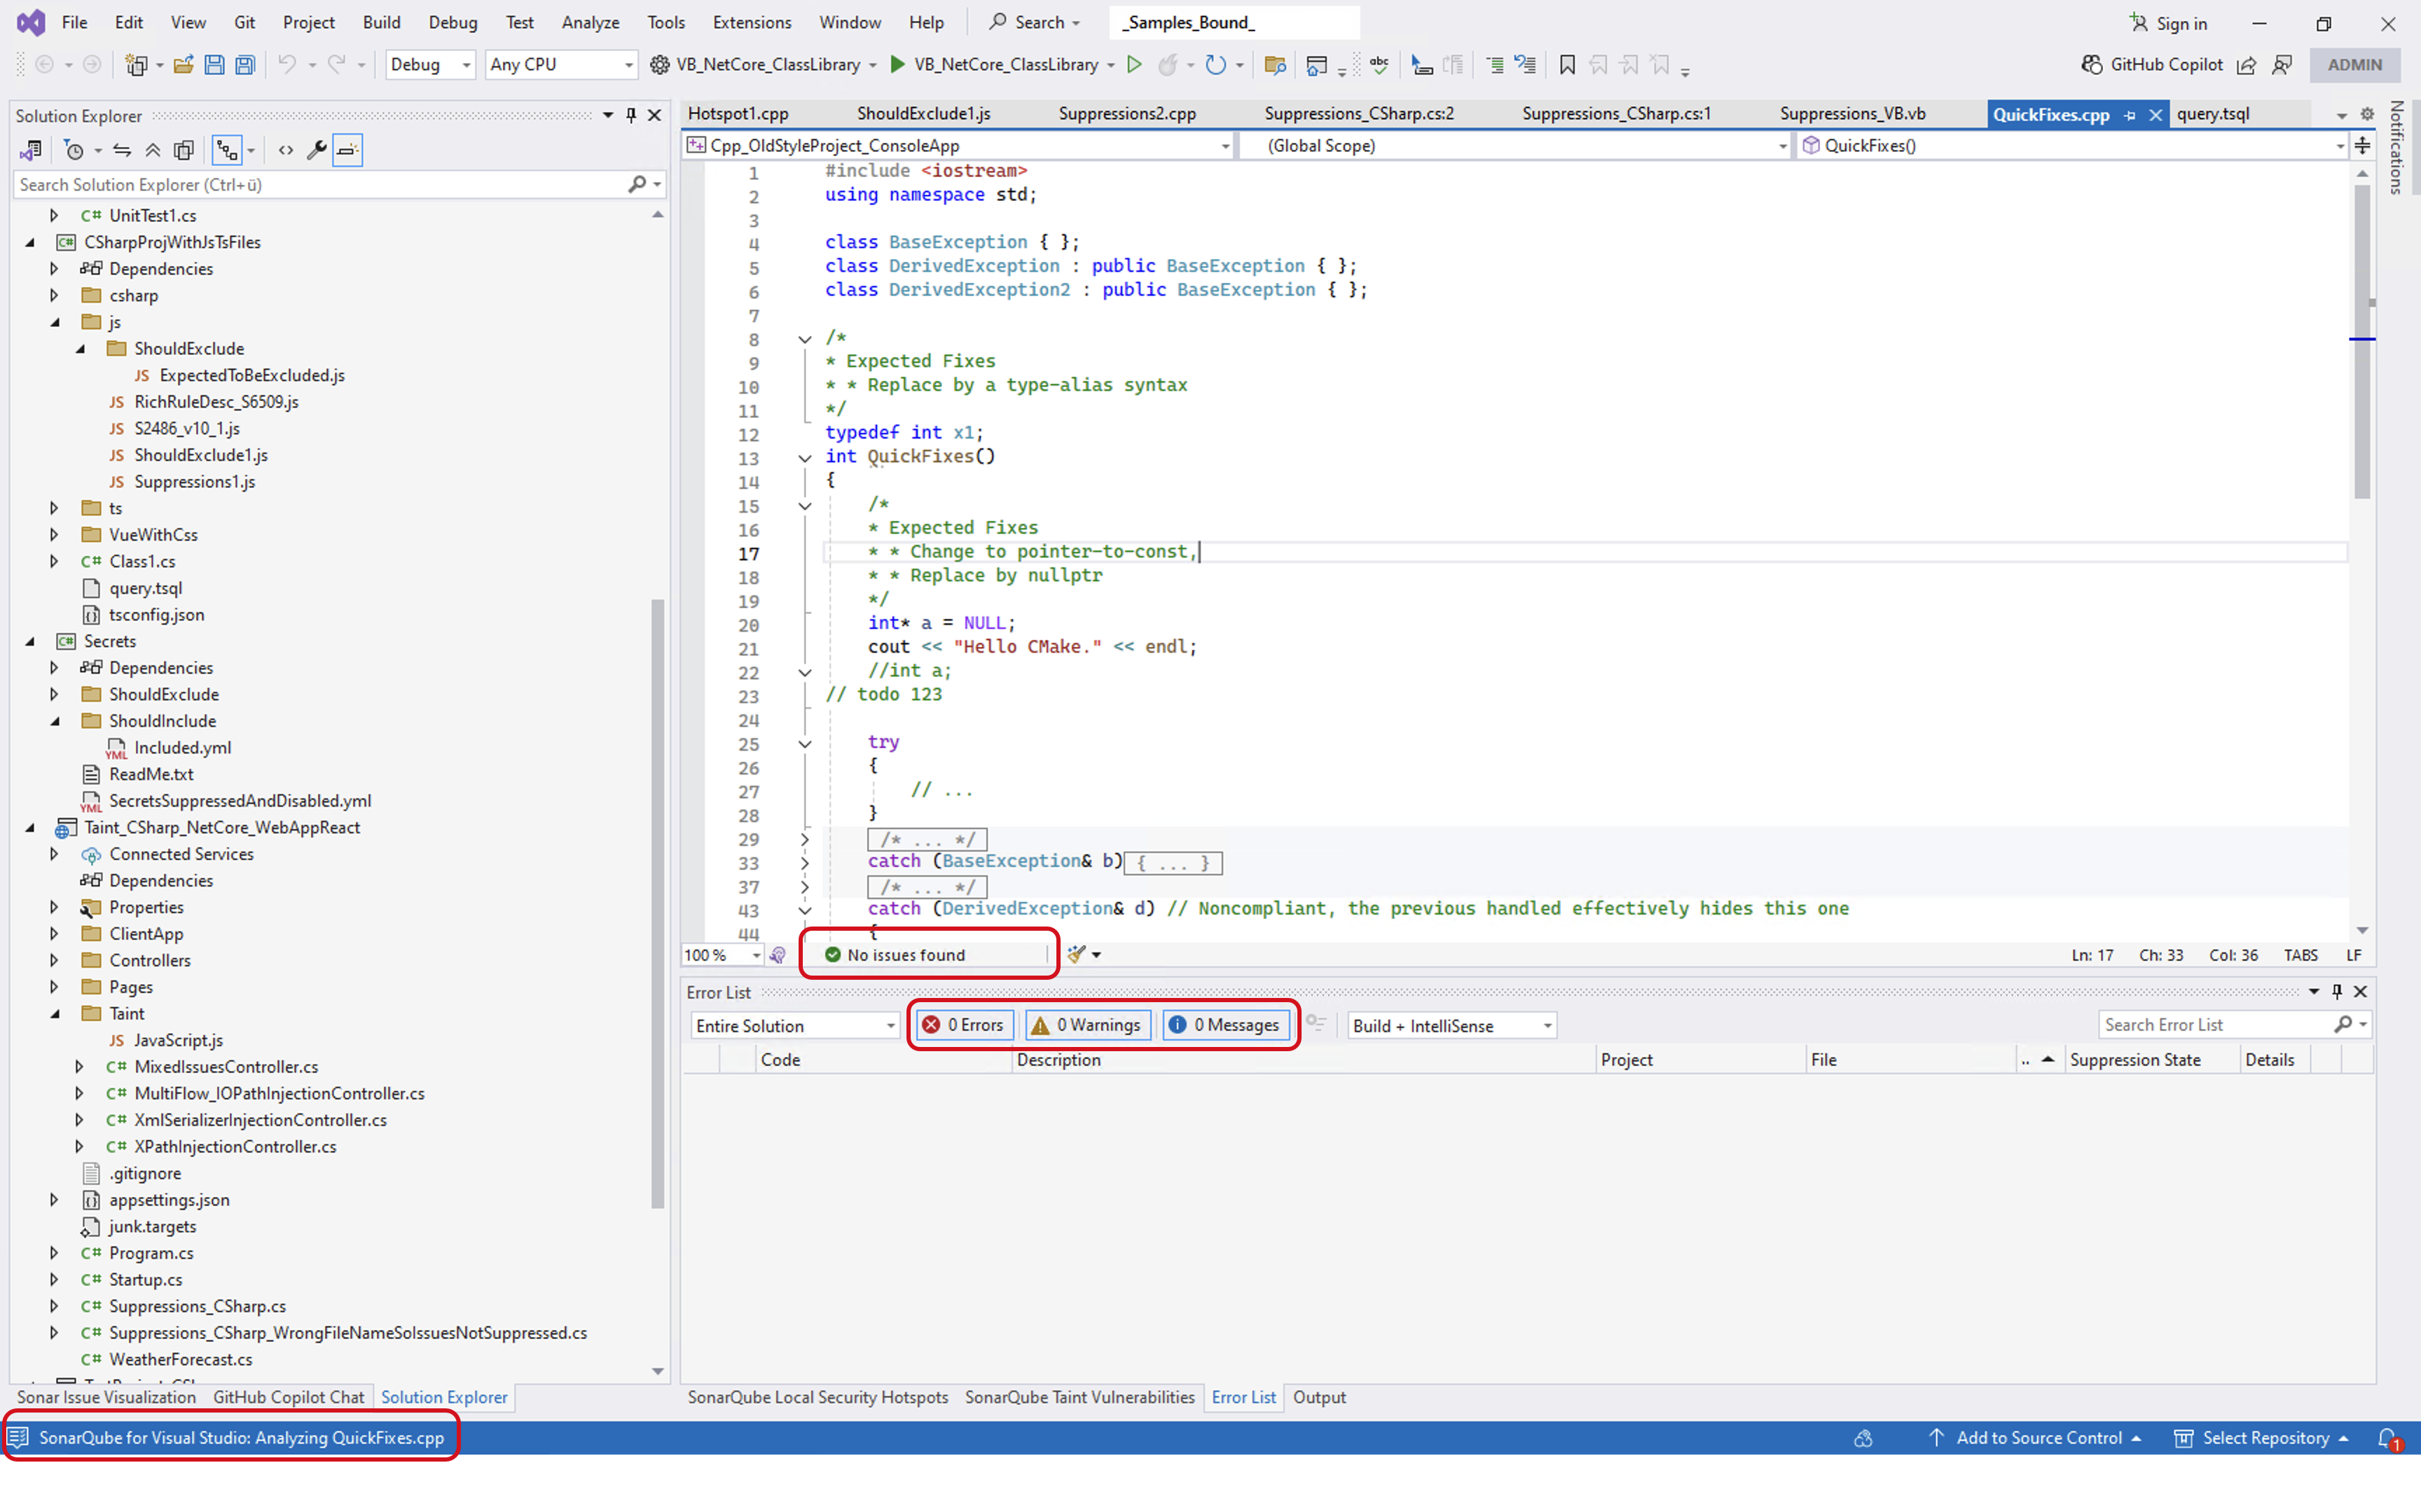Switch to the Suppressions2.cpp tab
Screen dimensions: 2421x1512
[1128, 113]
